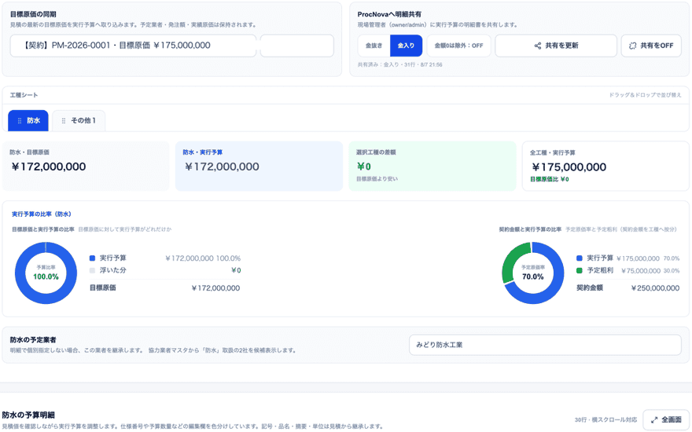
Task: Click the ドラッグ＆ドロップで並び替え hint
Action: click(x=646, y=95)
